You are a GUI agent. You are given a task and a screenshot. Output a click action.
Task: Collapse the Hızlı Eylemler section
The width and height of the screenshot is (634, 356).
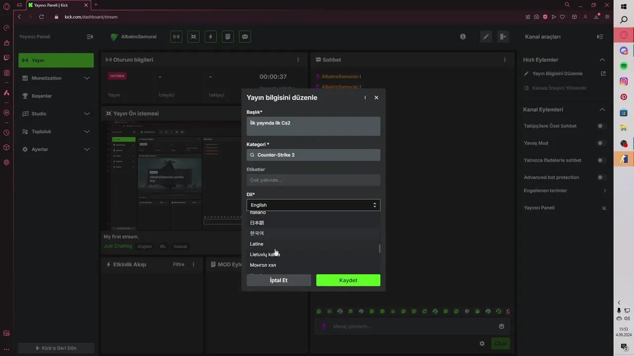[x=602, y=60]
